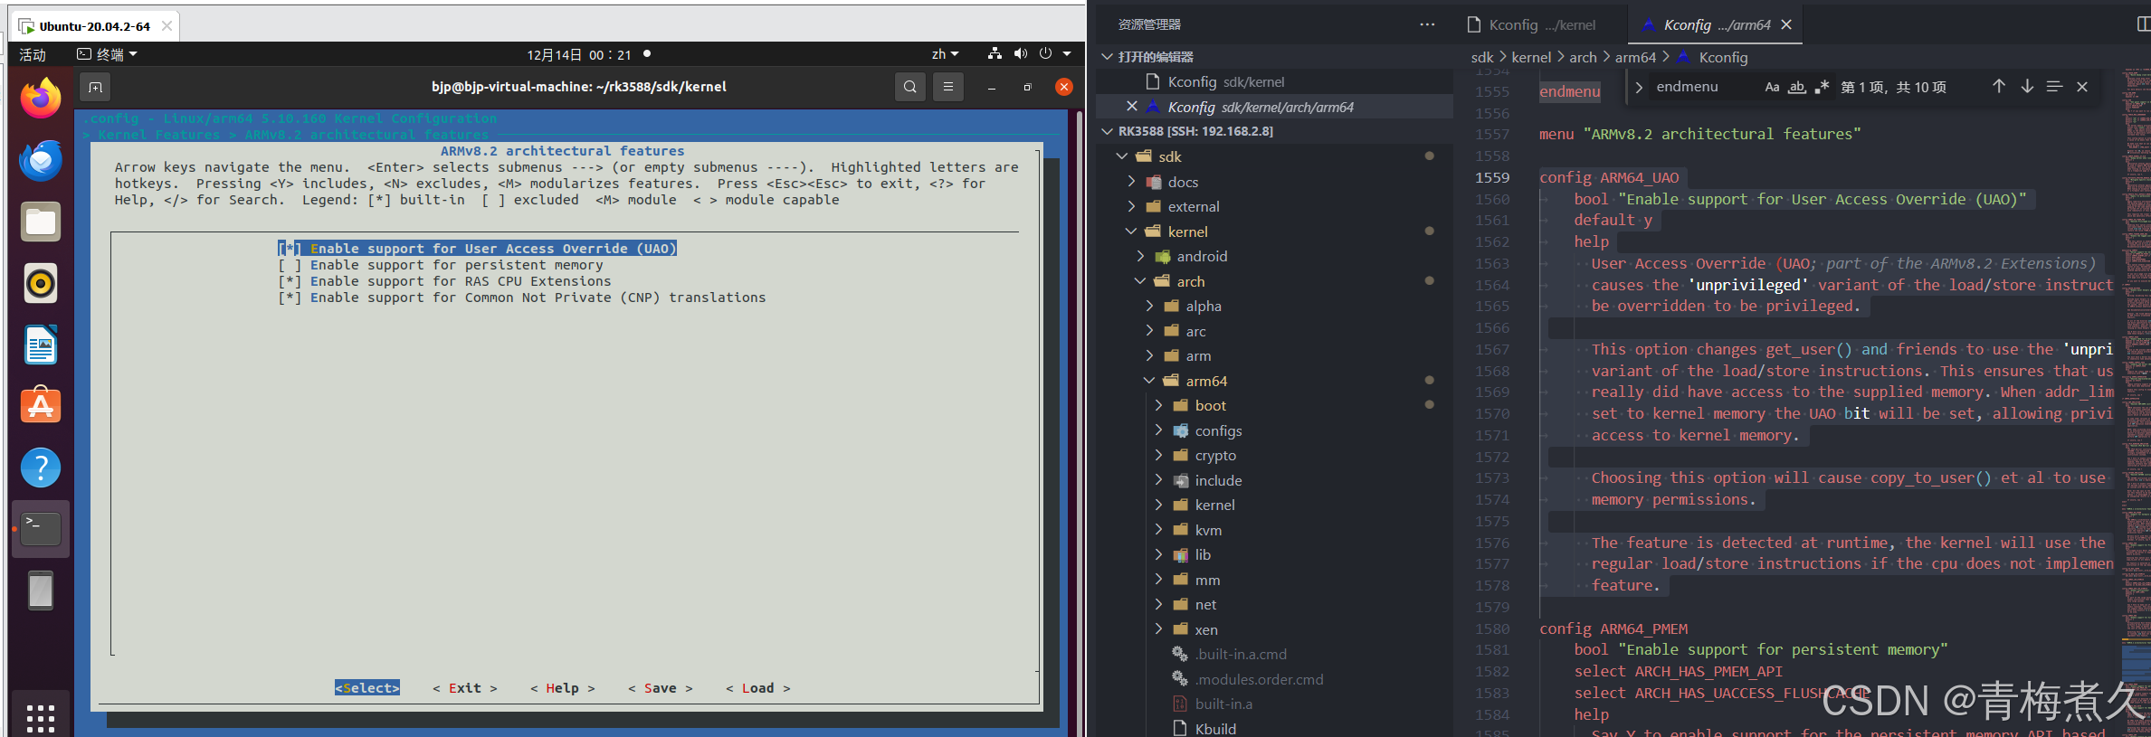
Task: Show applications grid in the dock
Action: (x=41, y=718)
